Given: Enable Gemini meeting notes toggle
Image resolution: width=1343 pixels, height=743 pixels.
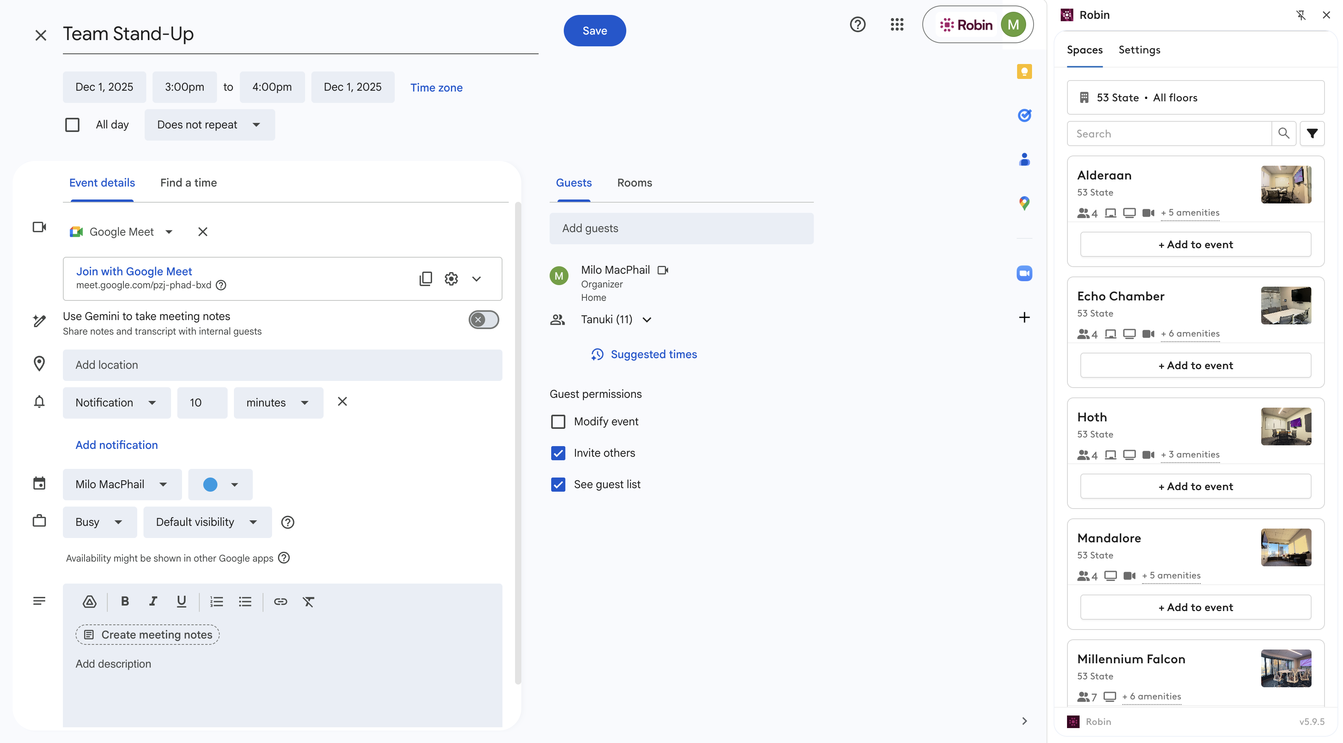Looking at the screenshot, I should 483,319.
